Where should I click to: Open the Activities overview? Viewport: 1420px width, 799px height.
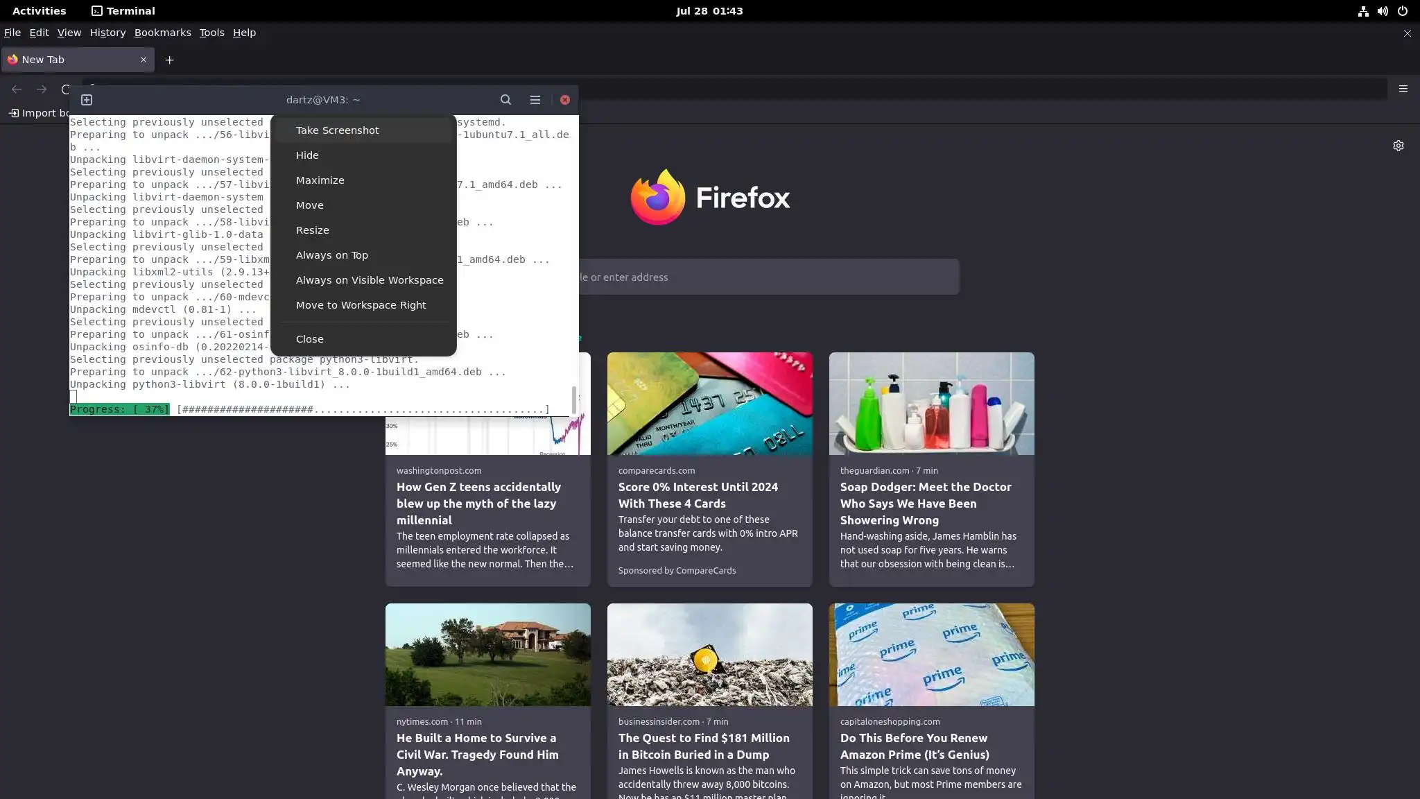(x=39, y=11)
